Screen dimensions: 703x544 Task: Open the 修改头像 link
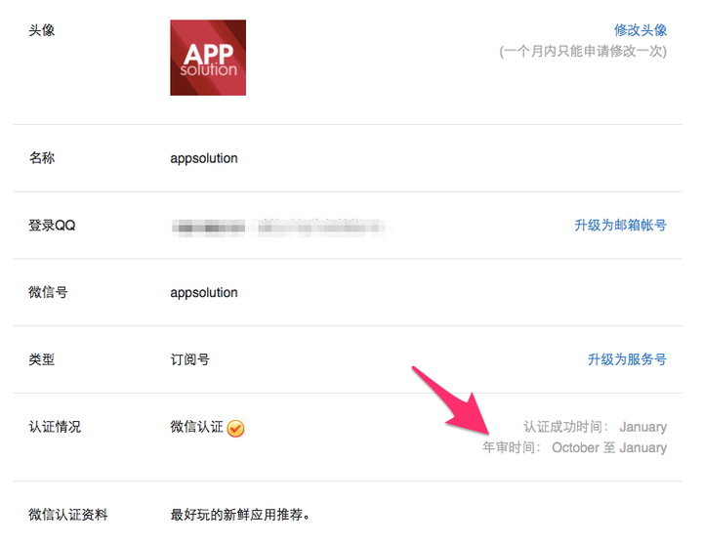640,30
